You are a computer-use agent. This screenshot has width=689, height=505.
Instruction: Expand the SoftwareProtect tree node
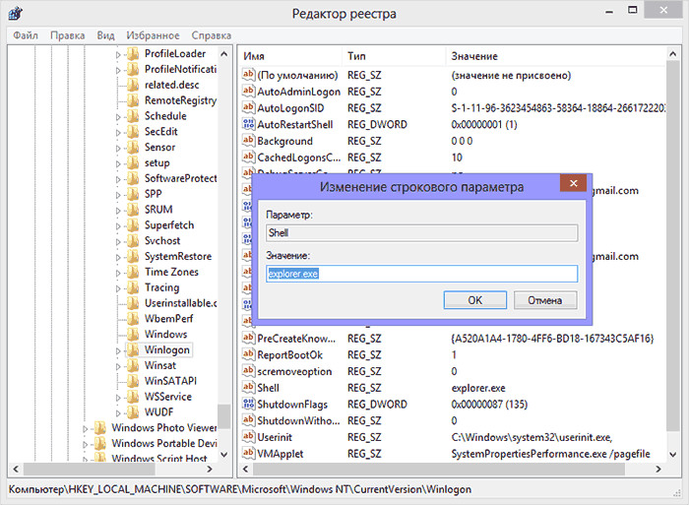click(x=118, y=180)
